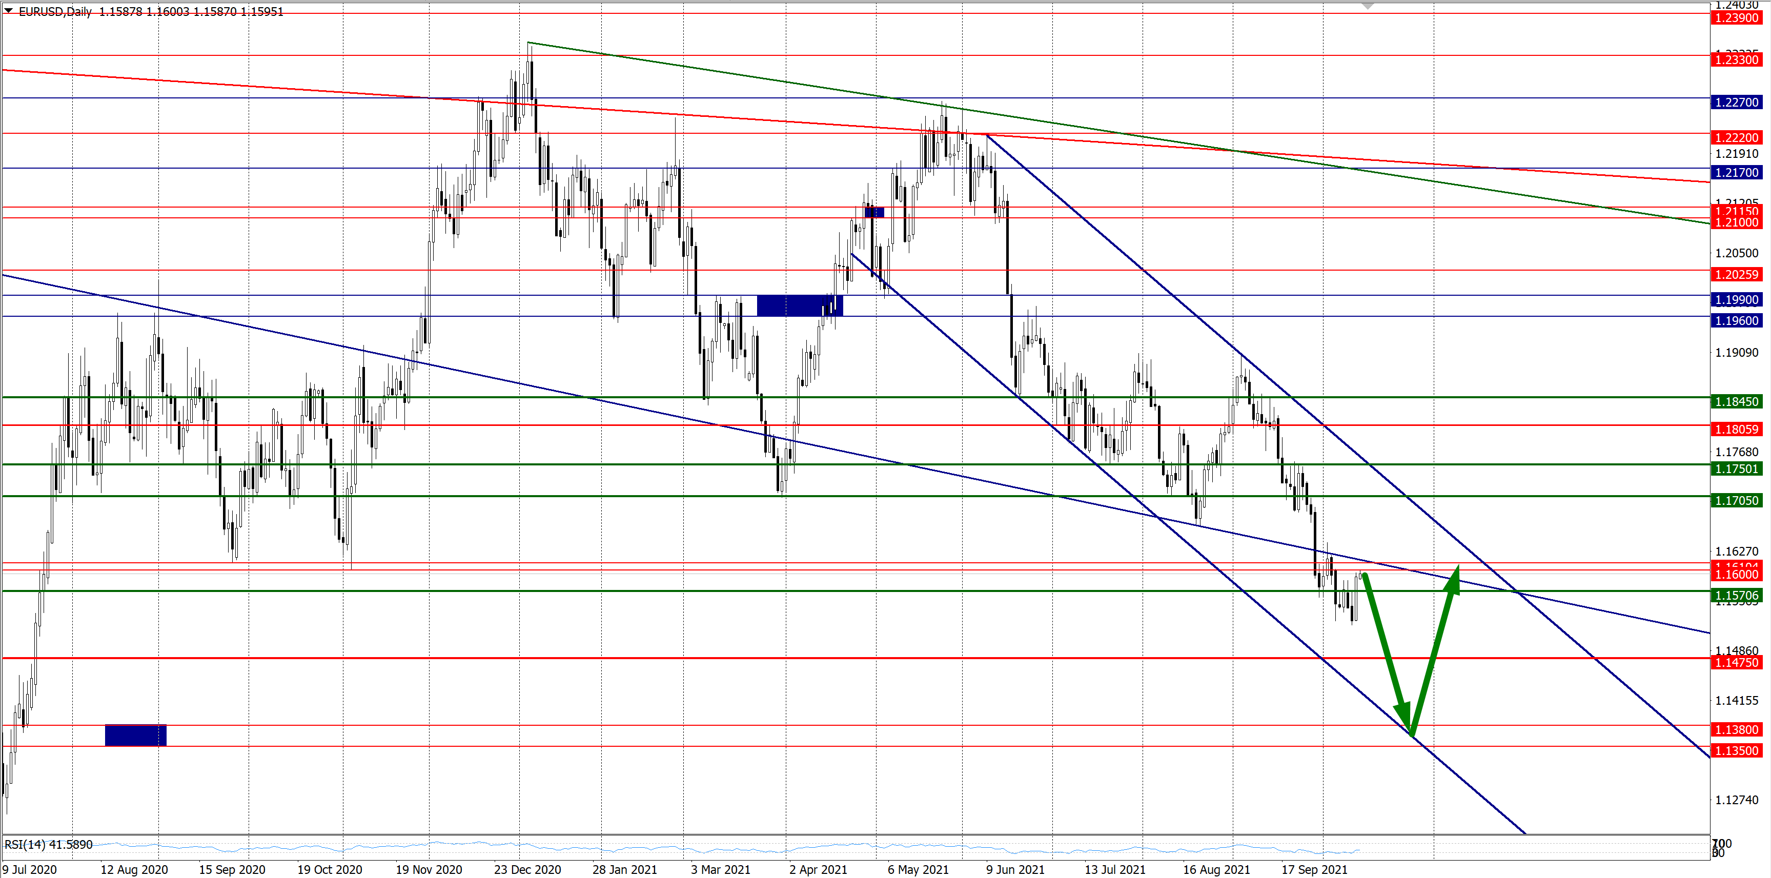Image resolution: width=1771 pixels, height=878 pixels.
Task: Click the green 1.15706 price label
Action: [1736, 596]
